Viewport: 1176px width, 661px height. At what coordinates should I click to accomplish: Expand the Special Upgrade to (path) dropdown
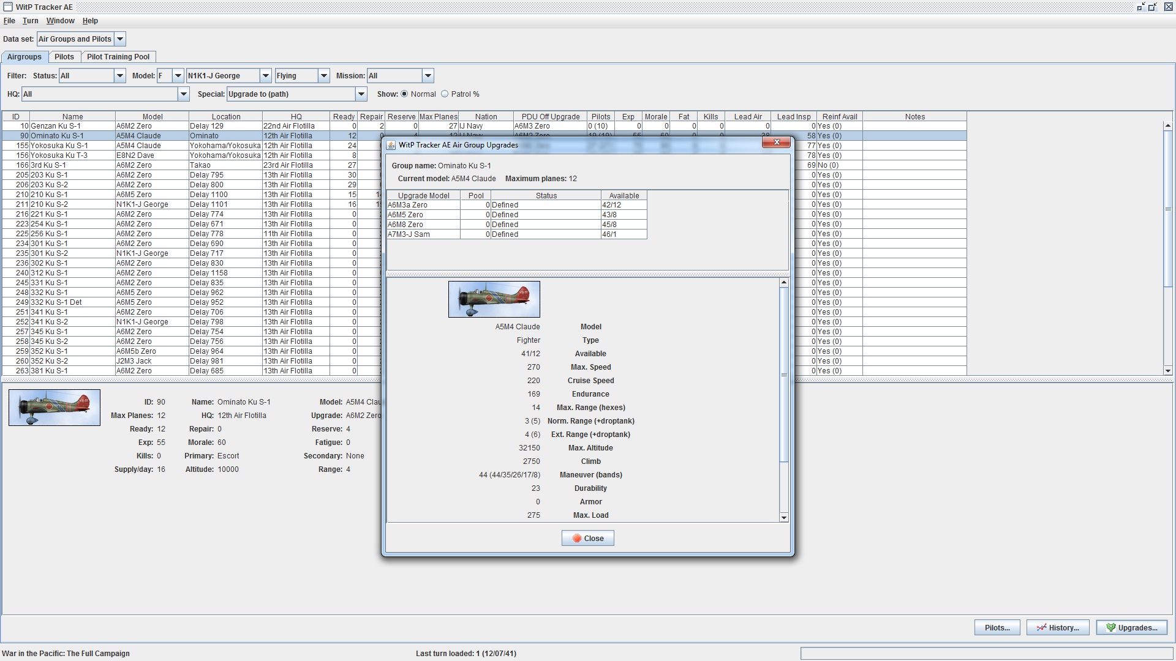click(x=361, y=94)
